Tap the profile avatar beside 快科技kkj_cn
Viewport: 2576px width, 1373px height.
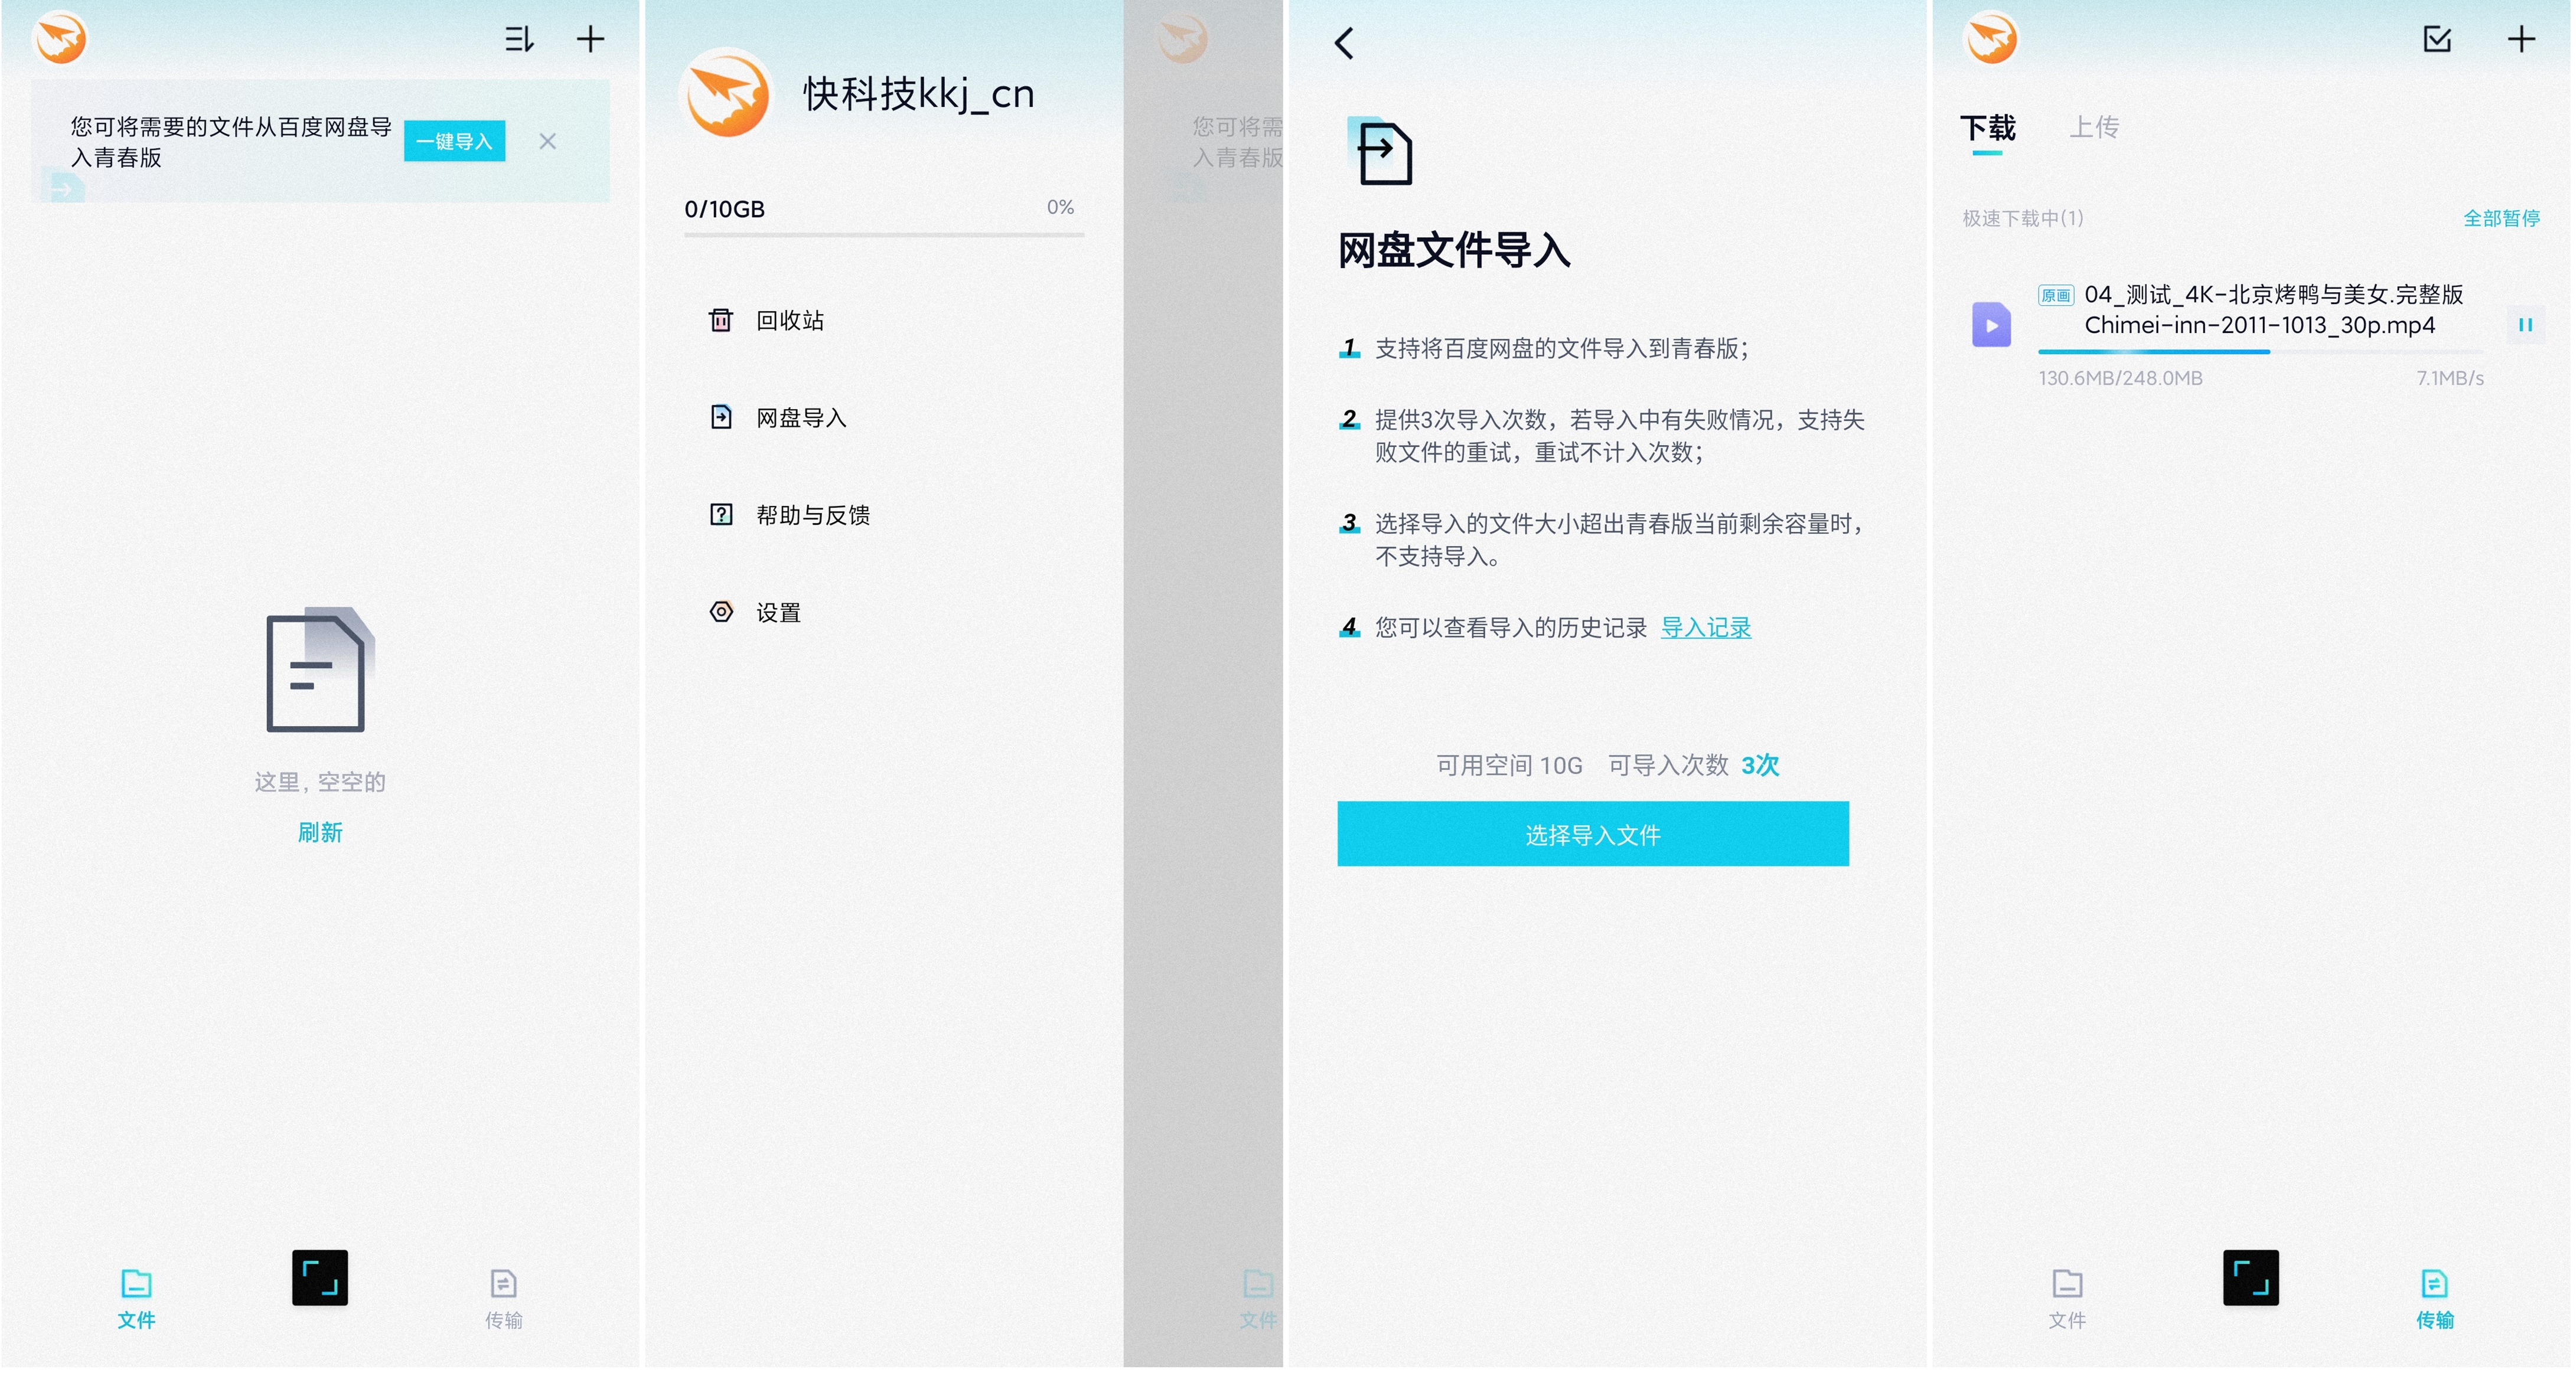pyautogui.click(x=726, y=94)
